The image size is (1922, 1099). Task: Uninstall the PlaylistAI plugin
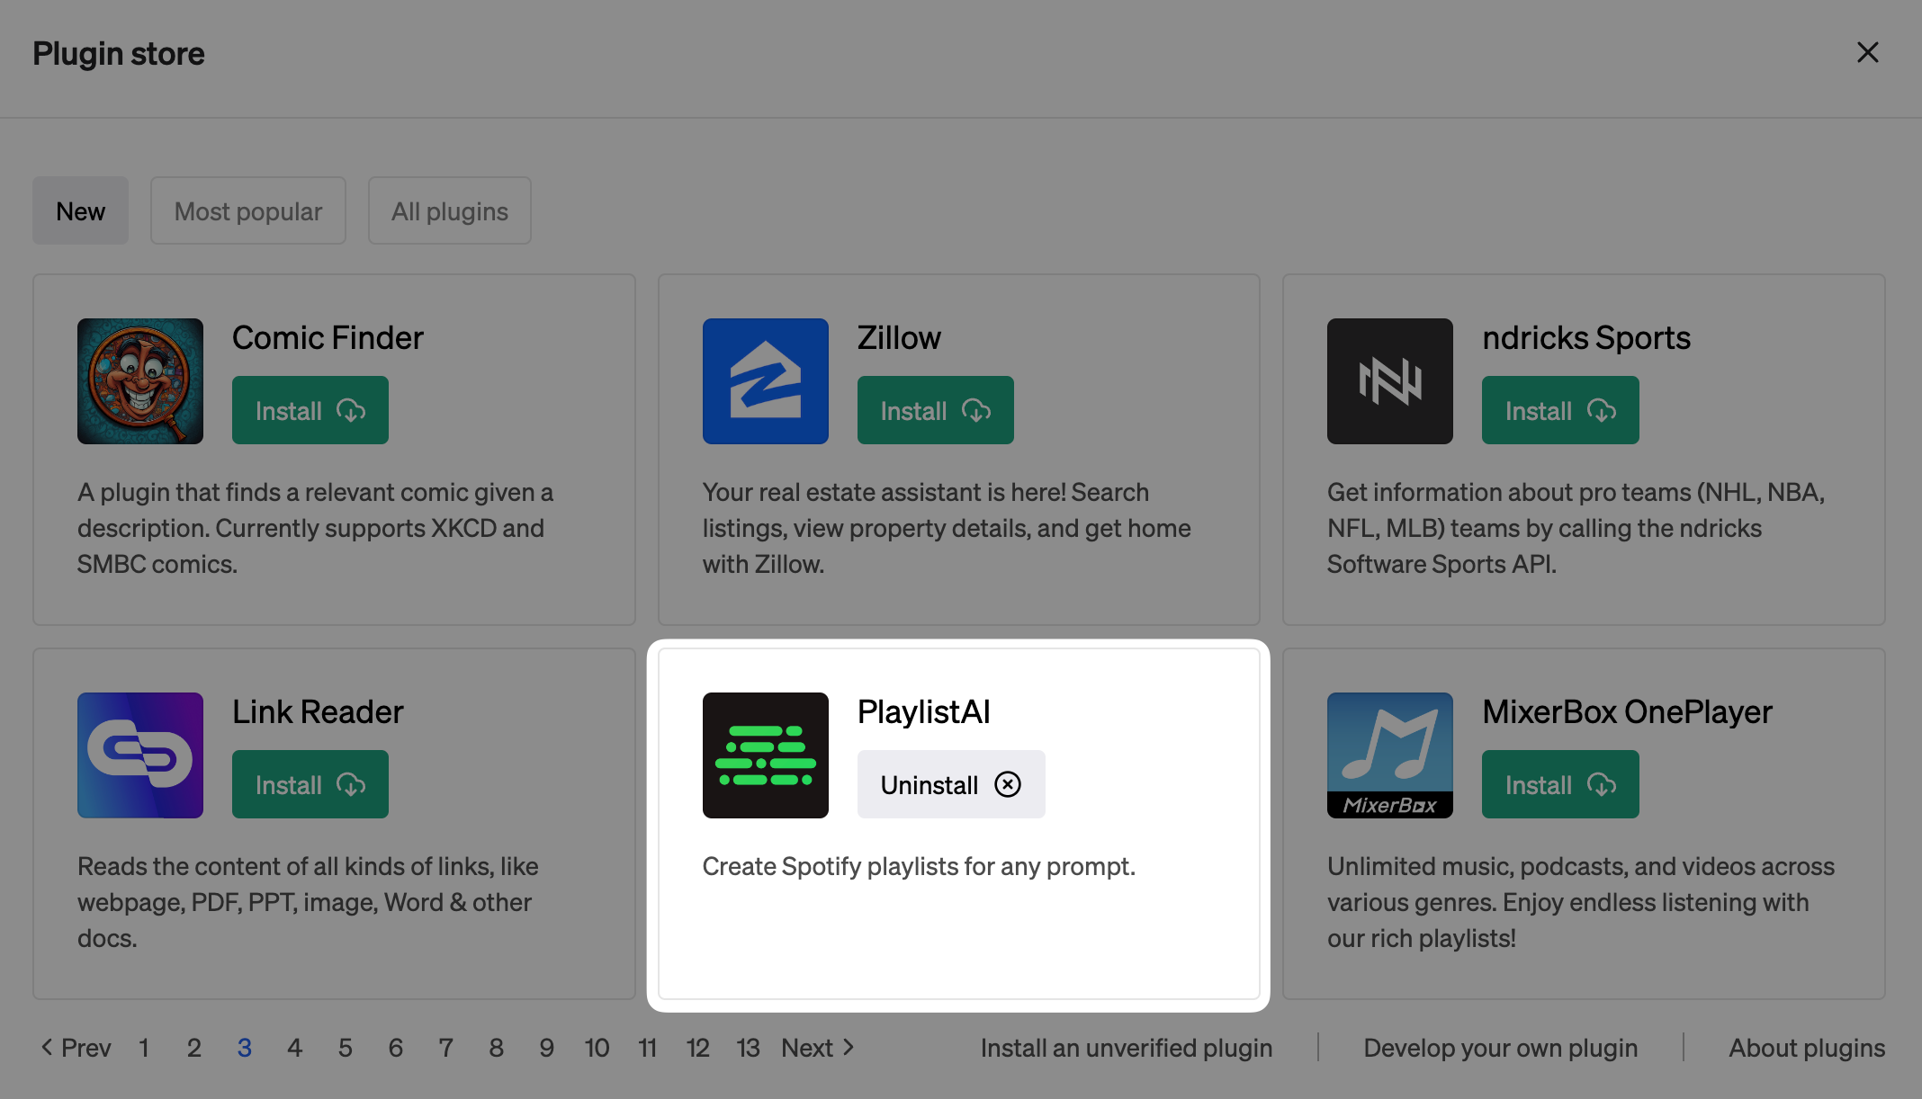coord(951,784)
